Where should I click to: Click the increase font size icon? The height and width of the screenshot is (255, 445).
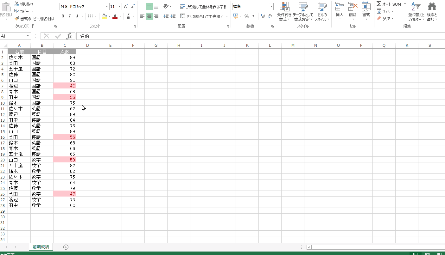point(126,7)
